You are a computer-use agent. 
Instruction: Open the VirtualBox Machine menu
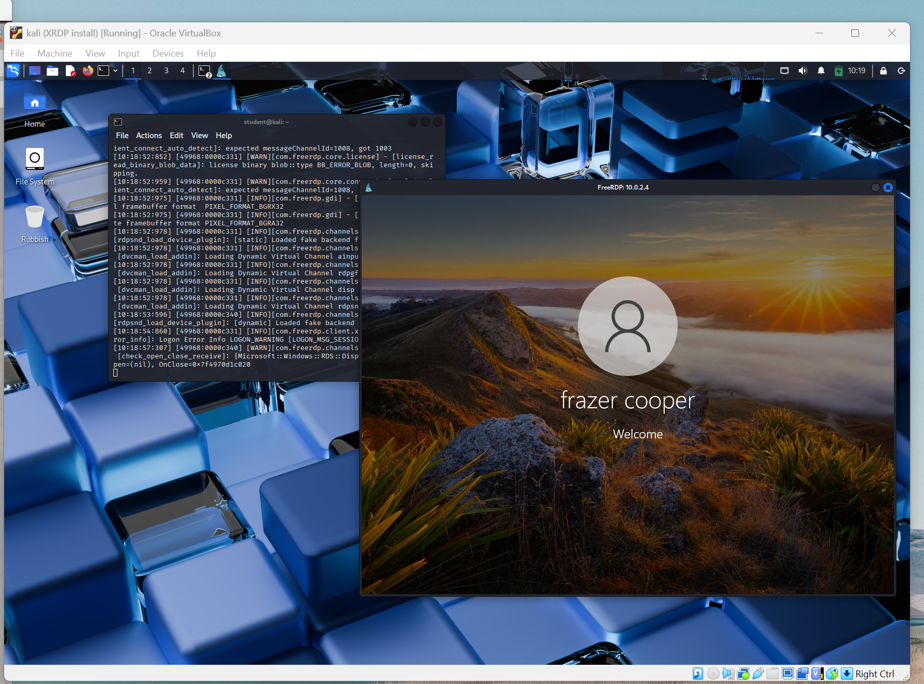55,53
